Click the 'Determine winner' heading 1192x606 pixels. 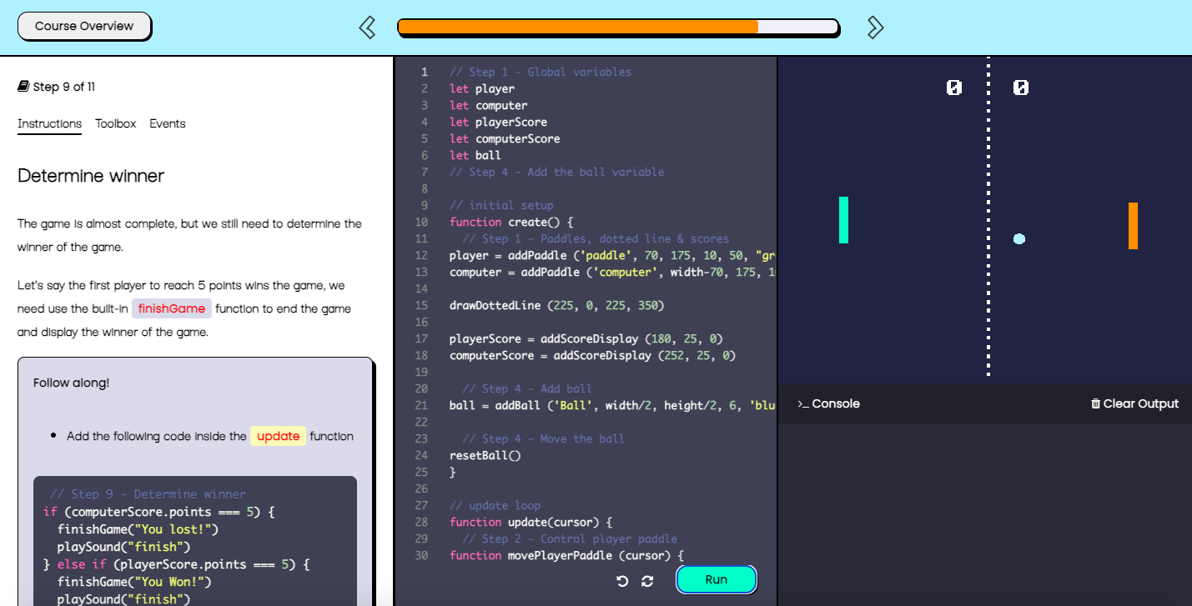[x=91, y=176]
